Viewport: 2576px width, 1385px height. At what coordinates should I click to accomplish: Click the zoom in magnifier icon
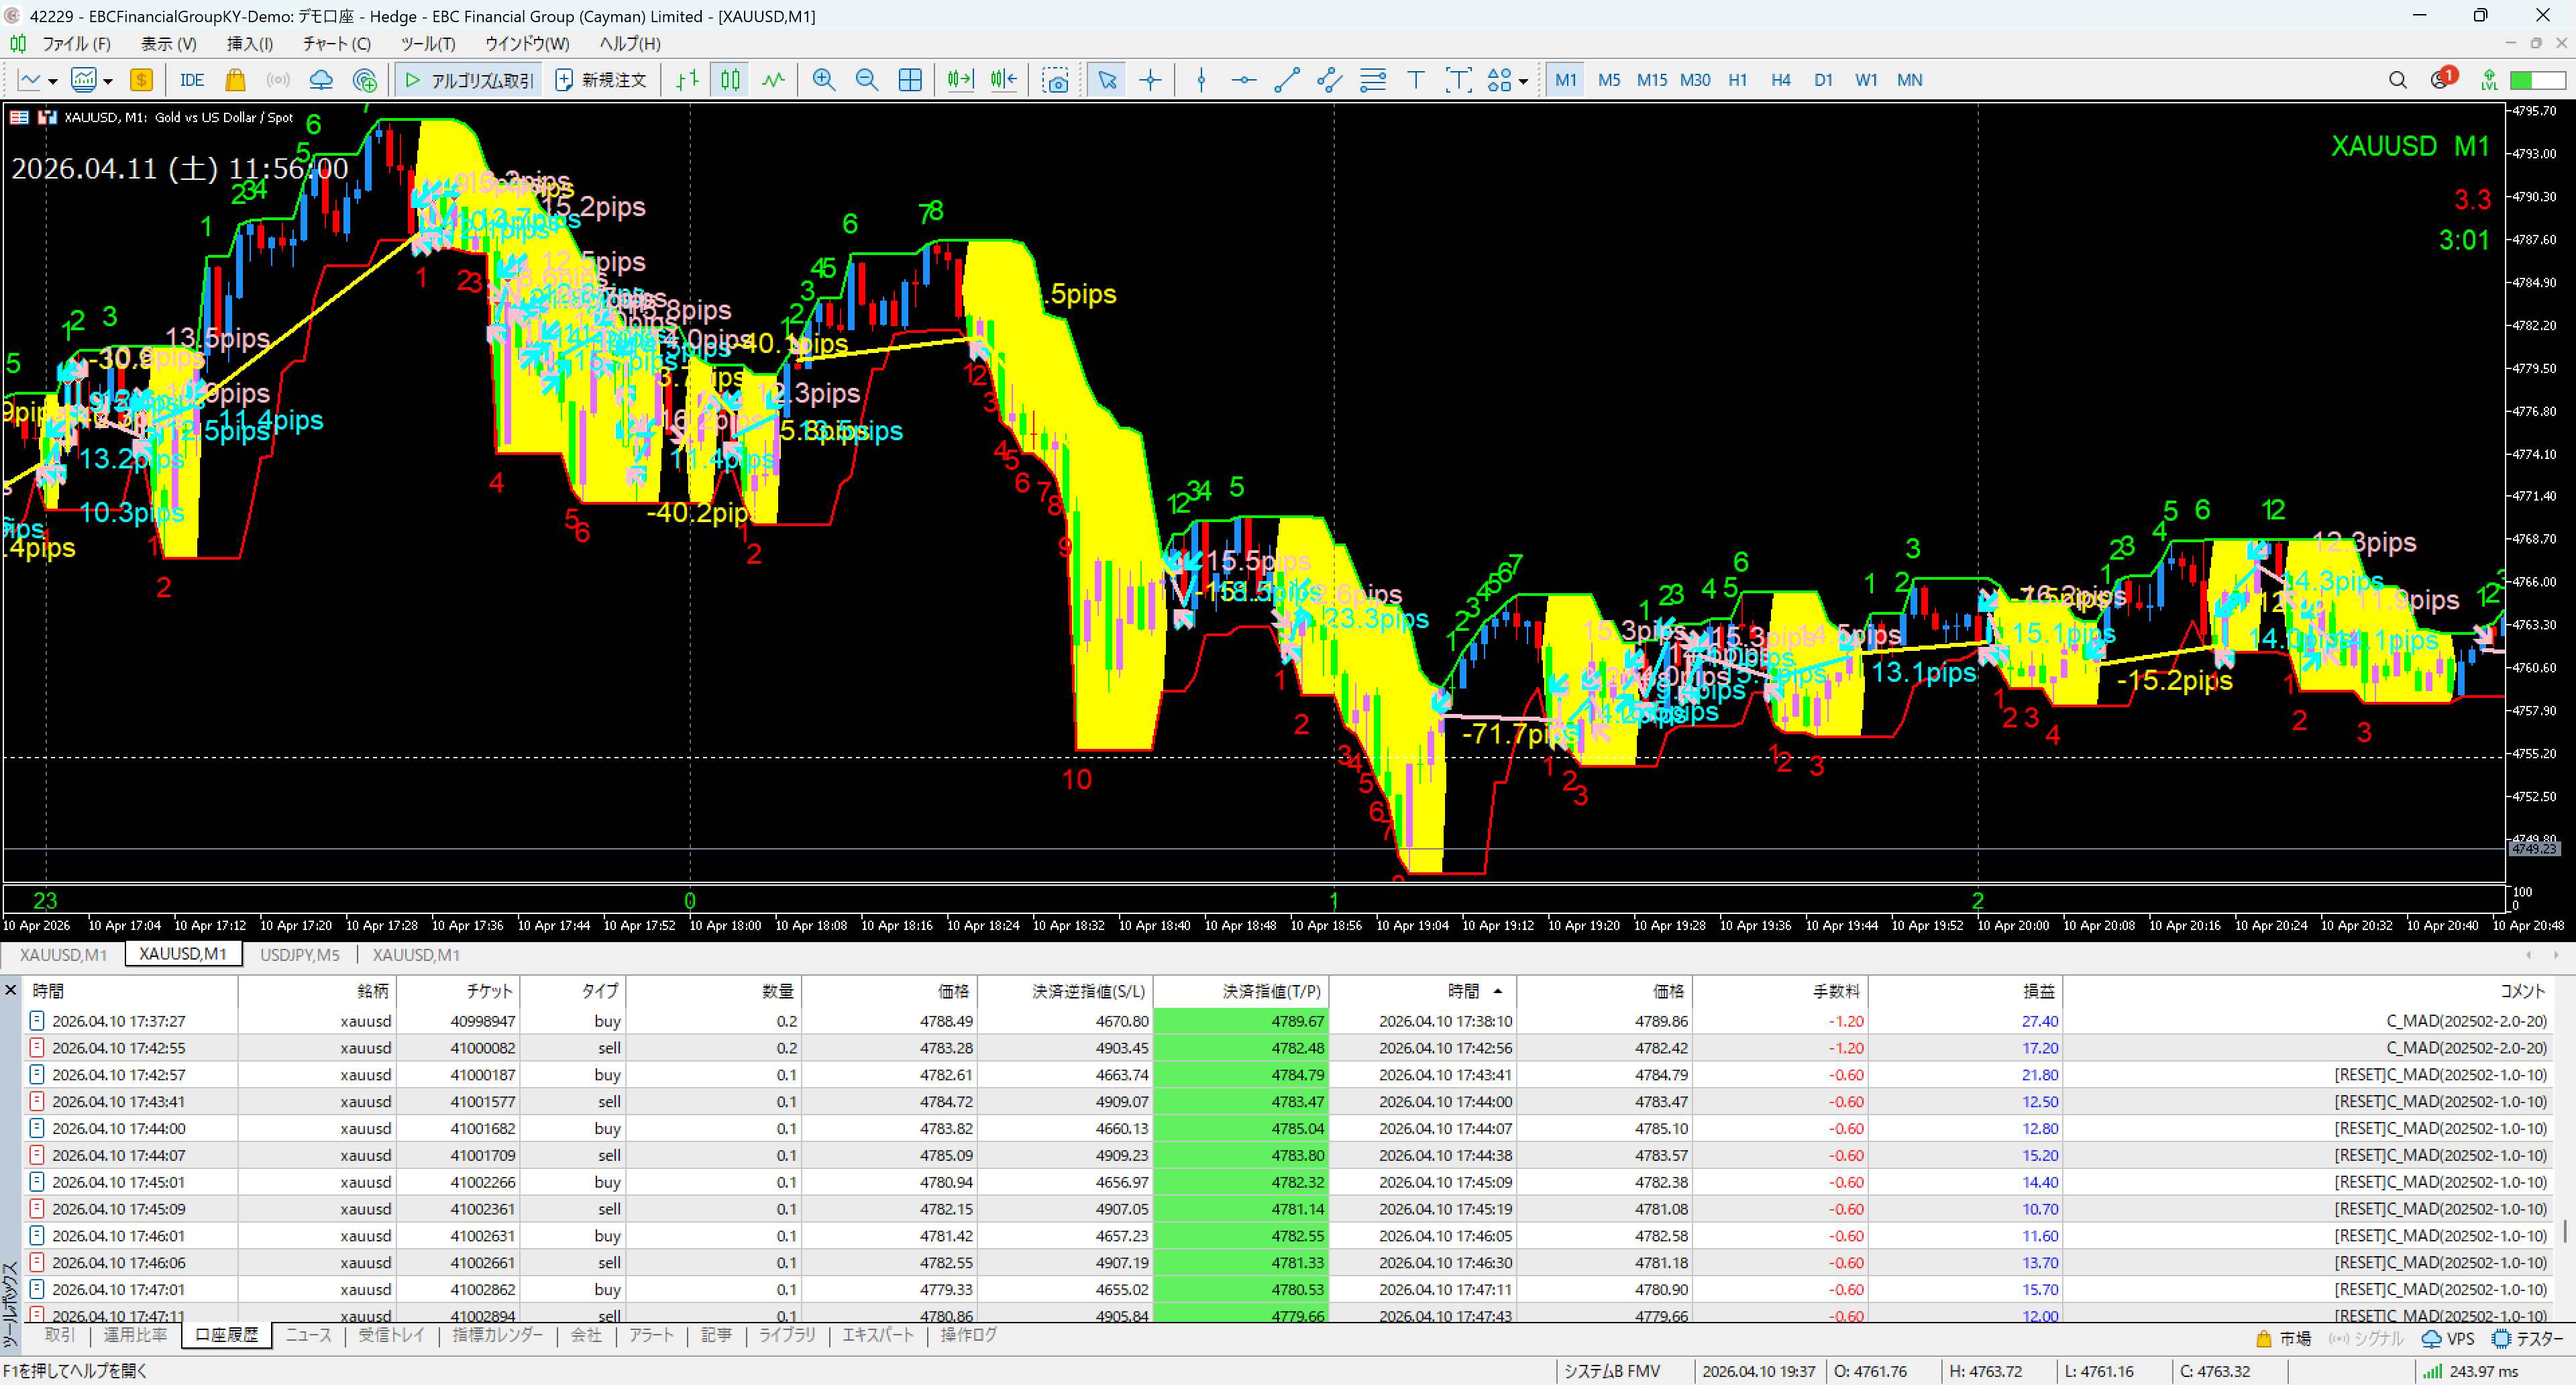[x=823, y=80]
